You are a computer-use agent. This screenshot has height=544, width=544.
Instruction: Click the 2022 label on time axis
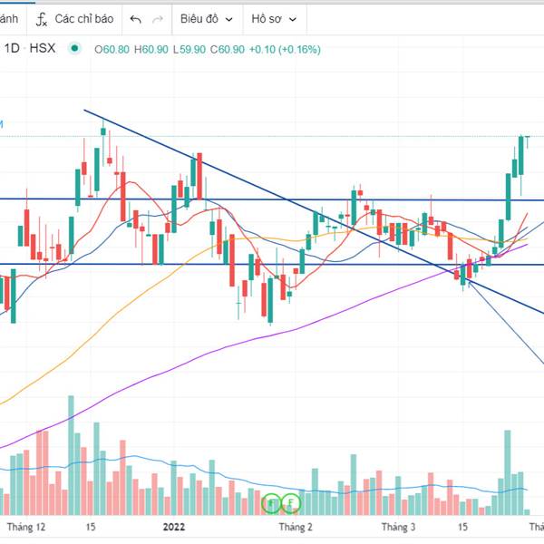[174, 527]
